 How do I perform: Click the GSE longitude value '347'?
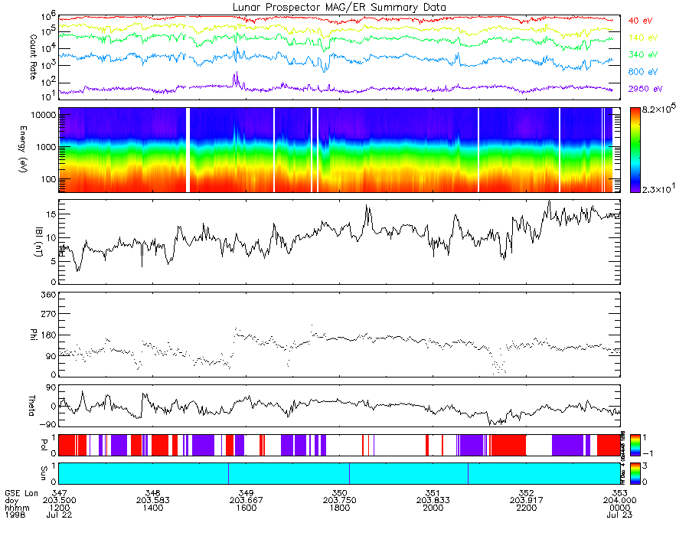pyautogui.click(x=59, y=493)
